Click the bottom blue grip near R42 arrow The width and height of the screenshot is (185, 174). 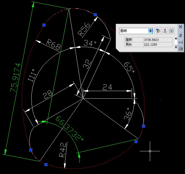[46, 164]
